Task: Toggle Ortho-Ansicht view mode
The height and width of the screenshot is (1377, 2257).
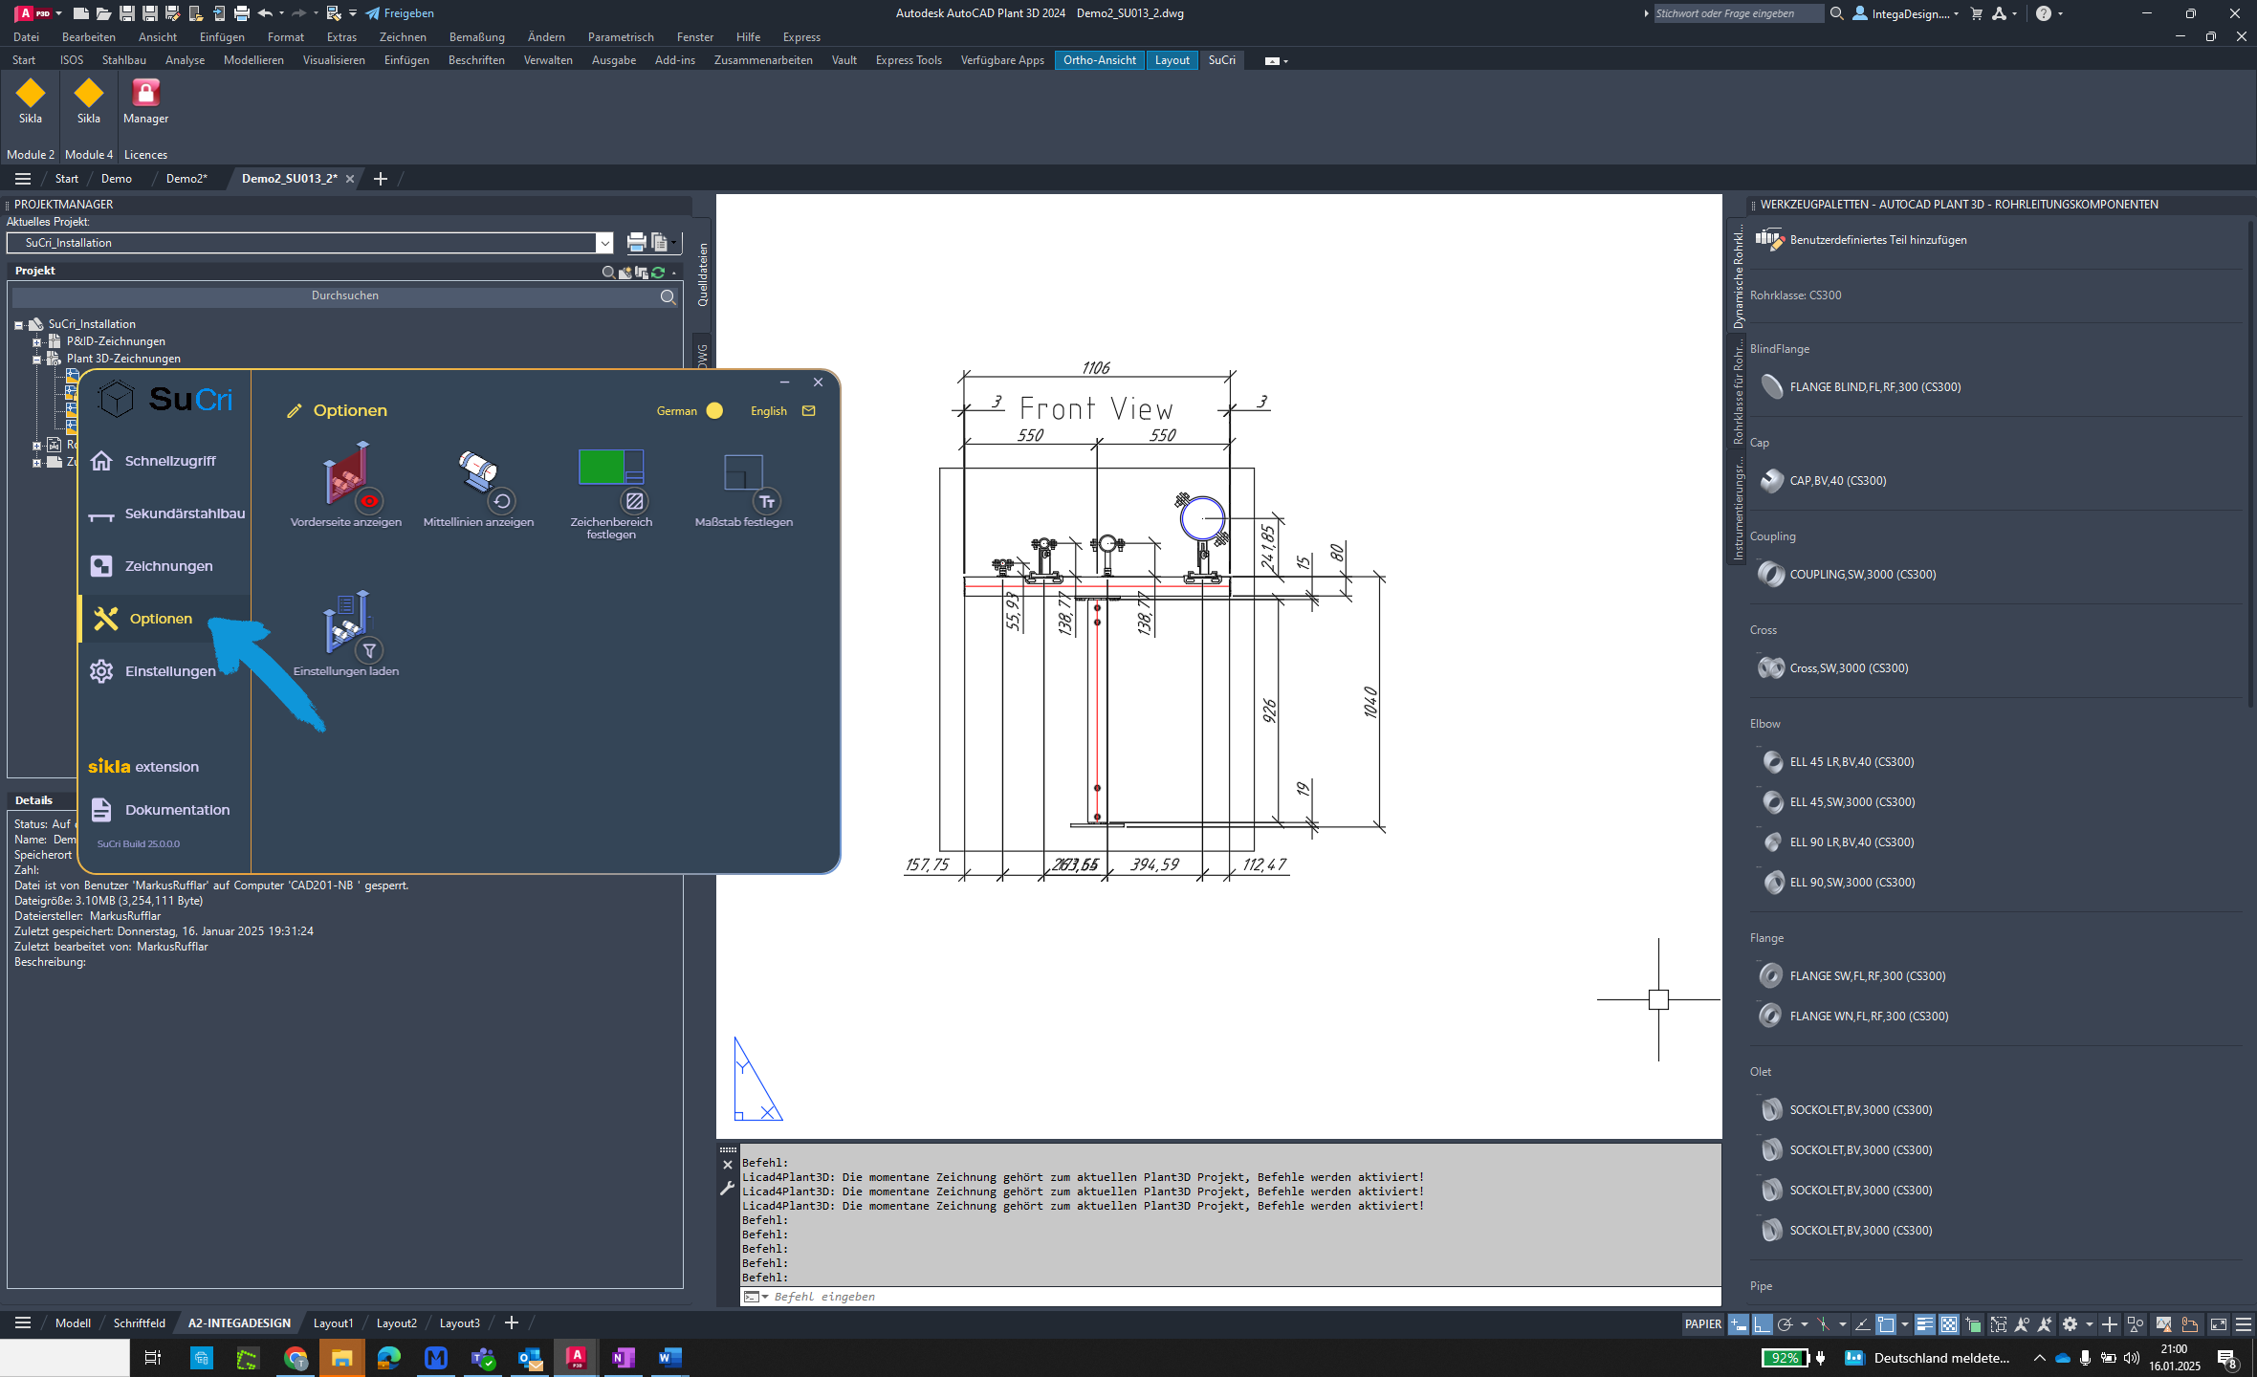Action: click(x=1100, y=59)
